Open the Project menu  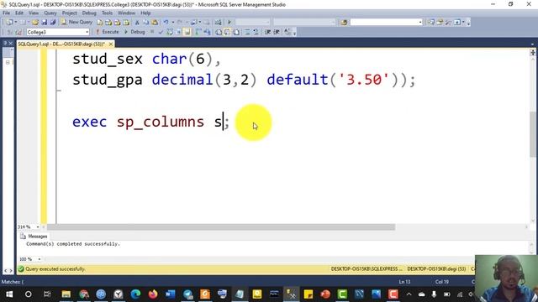[69, 13]
